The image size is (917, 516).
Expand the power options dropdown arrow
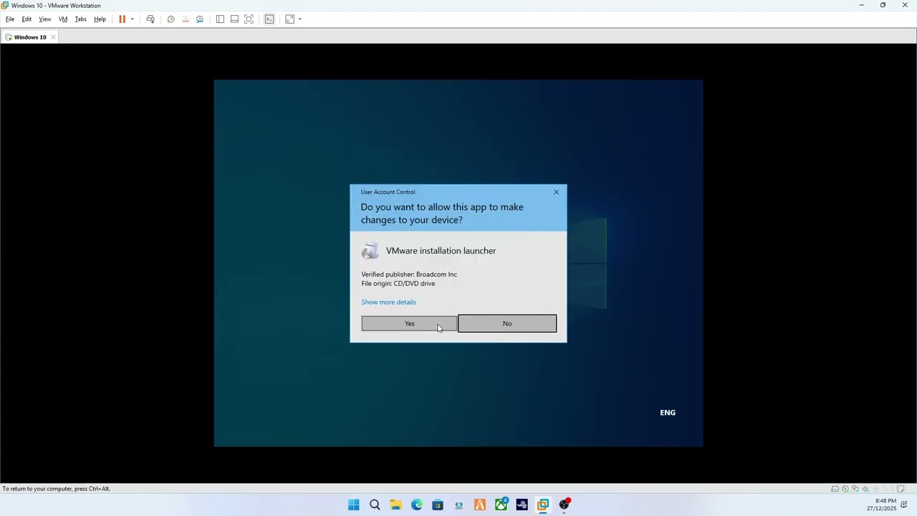pyautogui.click(x=132, y=19)
